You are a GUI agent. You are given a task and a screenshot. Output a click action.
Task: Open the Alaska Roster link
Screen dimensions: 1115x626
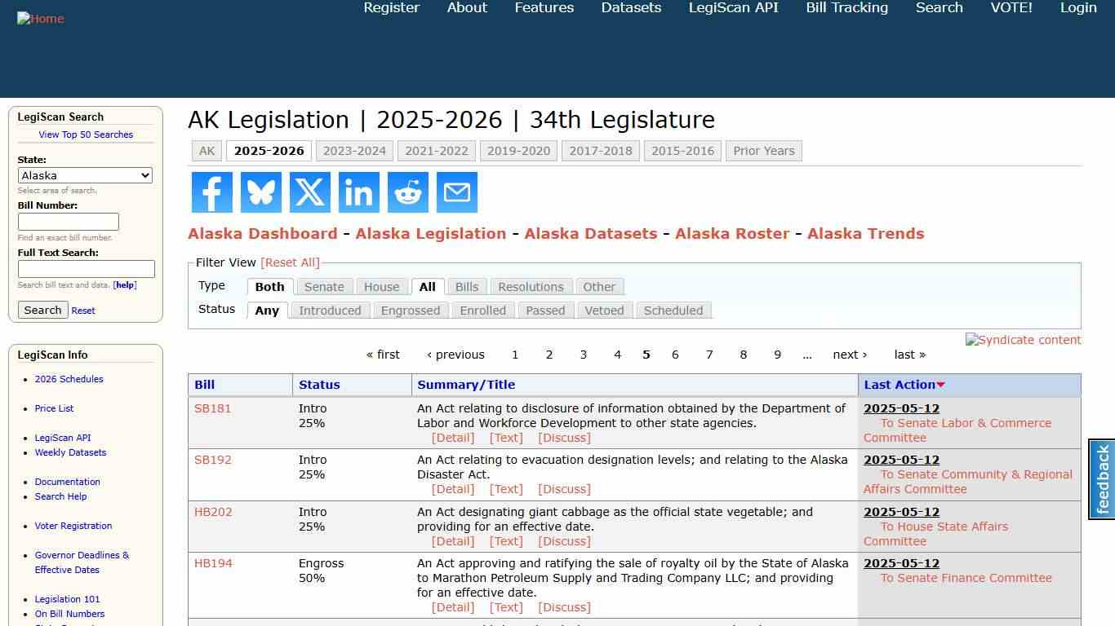tap(732, 233)
